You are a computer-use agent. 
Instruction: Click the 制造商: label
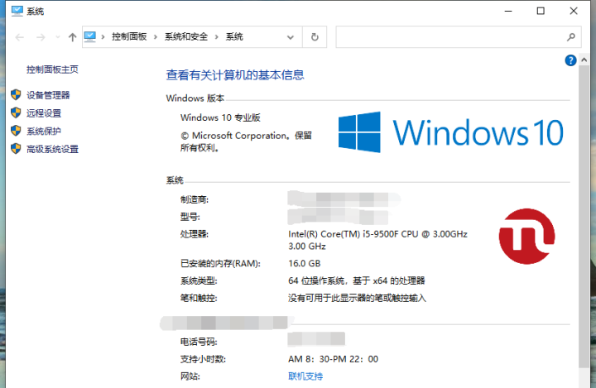(x=195, y=199)
